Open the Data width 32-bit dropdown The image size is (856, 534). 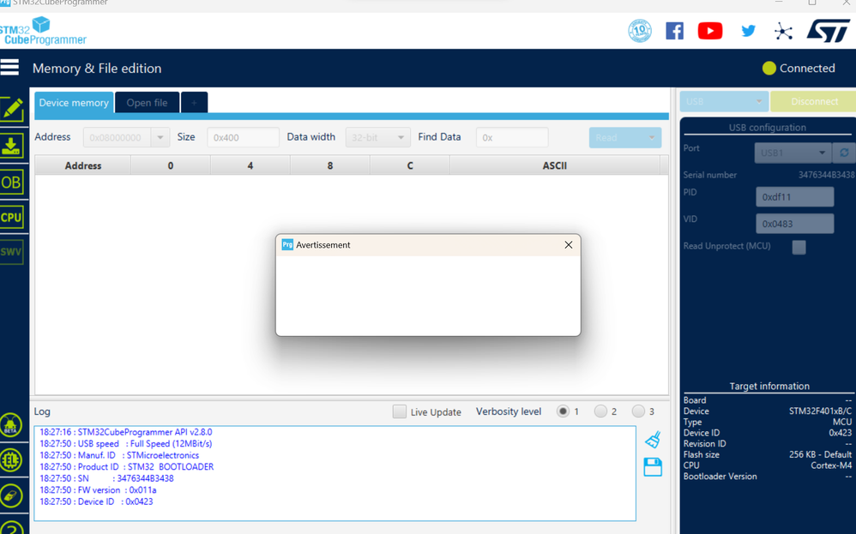377,137
